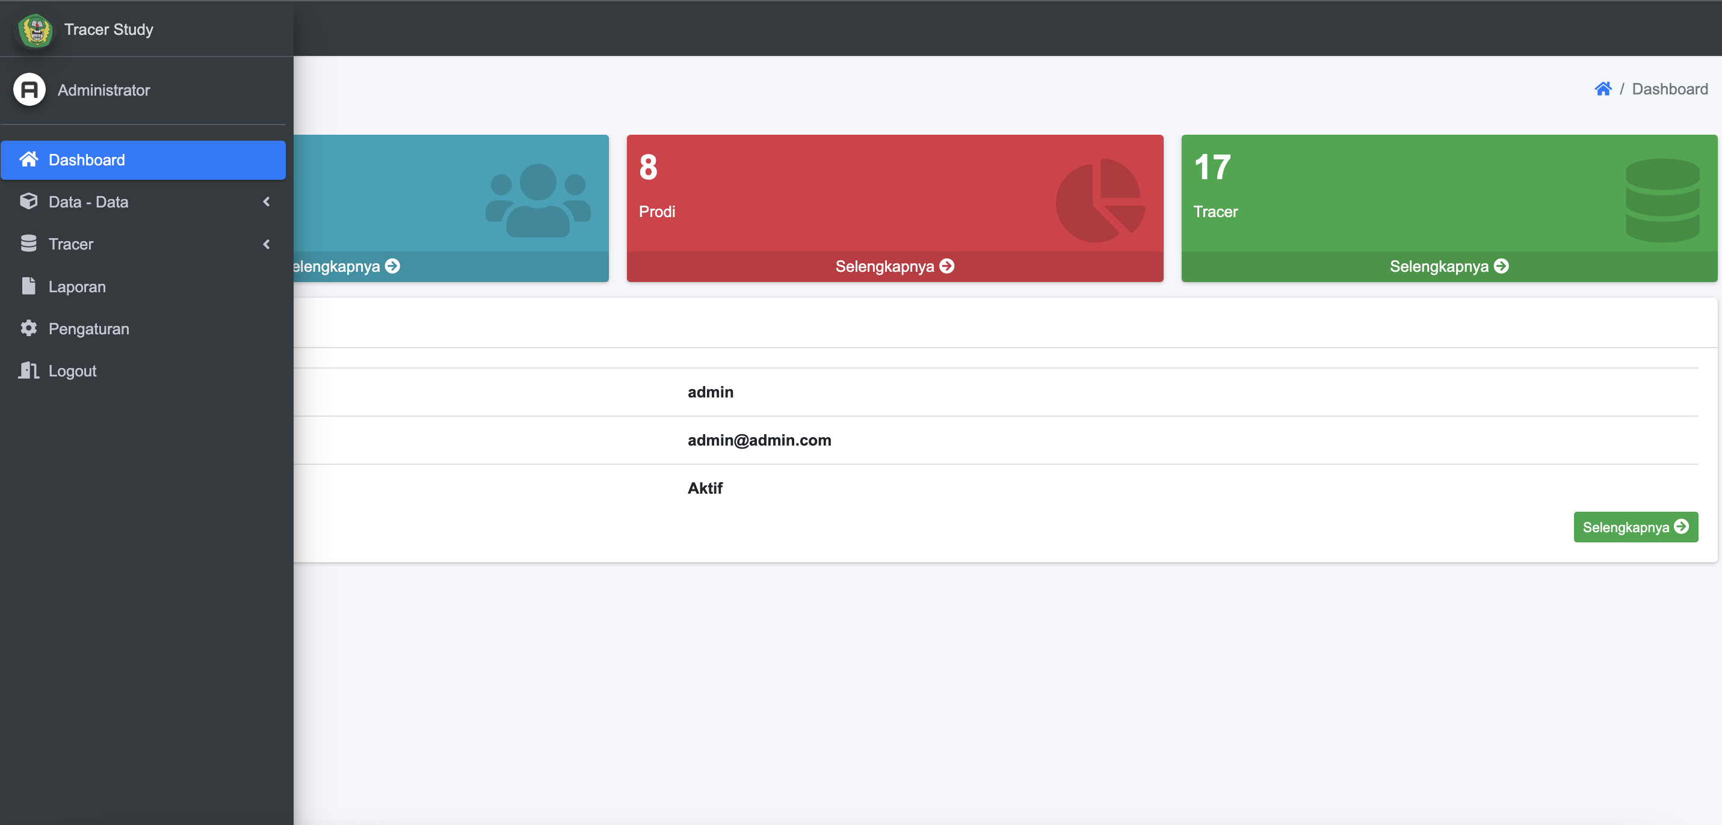Click the door icon next to Logout
Viewport: 1722px width, 825px height.
click(x=29, y=370)
